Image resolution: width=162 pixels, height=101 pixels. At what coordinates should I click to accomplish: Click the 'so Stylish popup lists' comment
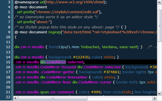(x=67, y=27)
